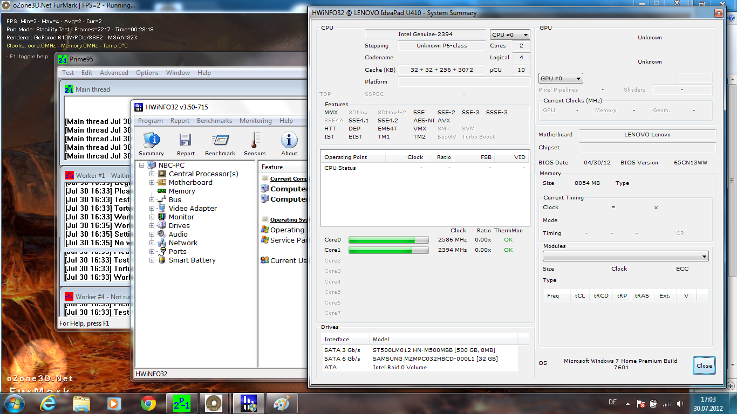Open the Options menu in Prime95

point(147,73)
